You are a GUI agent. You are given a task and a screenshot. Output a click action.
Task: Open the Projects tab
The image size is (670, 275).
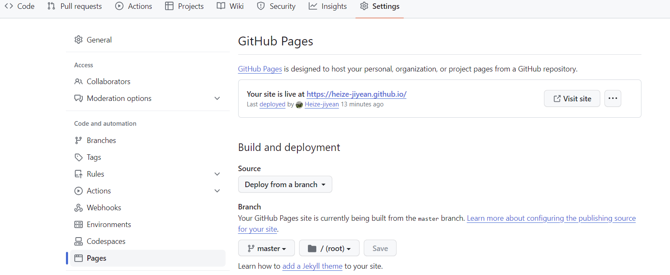tap(184, 6)
